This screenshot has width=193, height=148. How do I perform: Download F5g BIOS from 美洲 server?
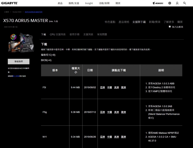click(116, 112)
